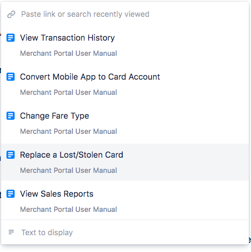Click the link chain icon
The height and width of the screenshot is (252, 251).
[x=11, y=15]
